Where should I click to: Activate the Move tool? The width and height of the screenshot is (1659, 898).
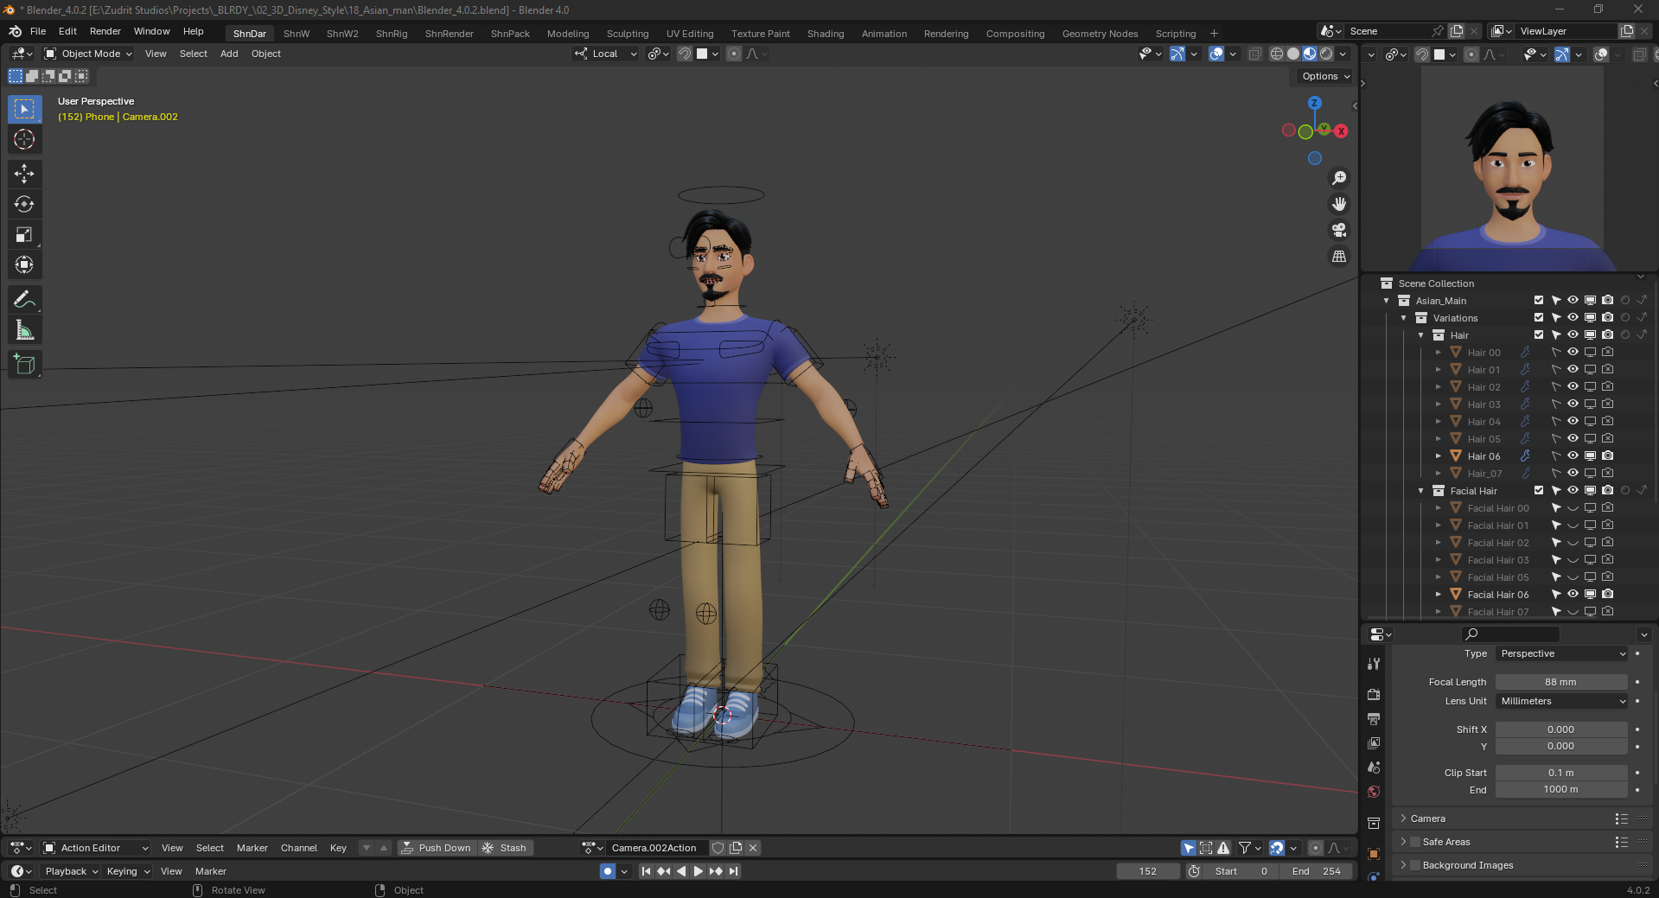[x=24, y=174]
